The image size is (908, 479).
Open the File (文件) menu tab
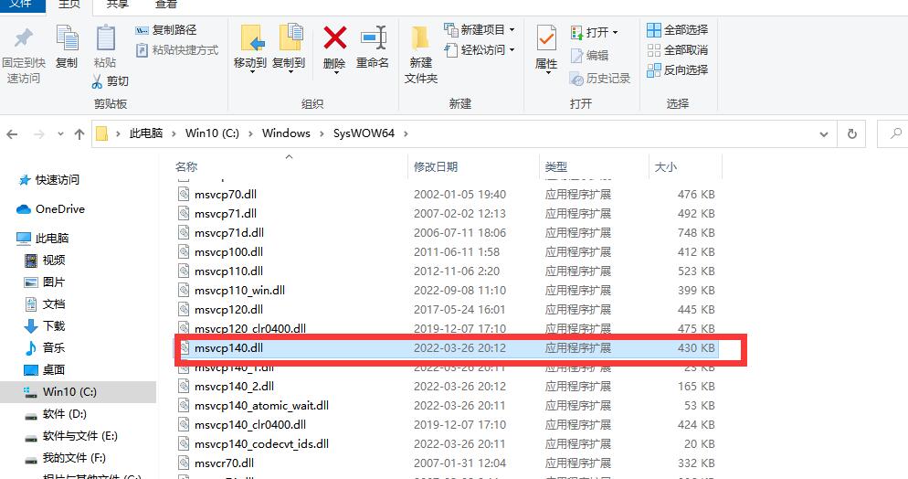[21, 4]
